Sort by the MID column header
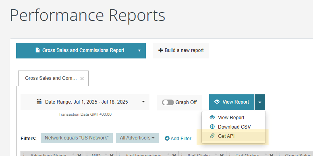The height and width of the screenshot is (156, 313). click(96, 155)
